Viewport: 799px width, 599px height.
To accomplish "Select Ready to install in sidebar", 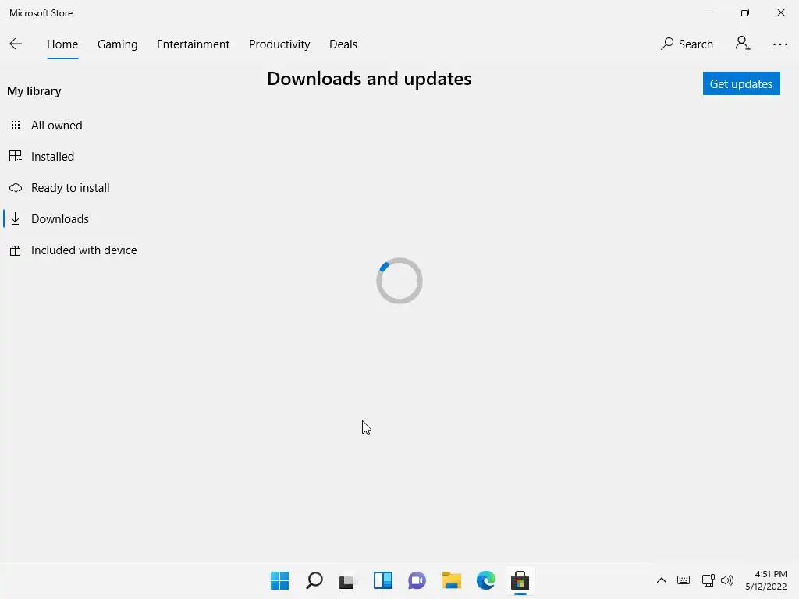I will point(70,187).
